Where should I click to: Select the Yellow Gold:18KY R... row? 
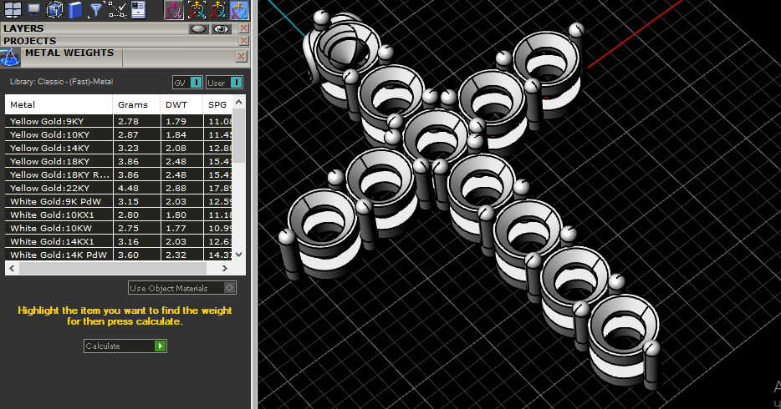[118, 175]
